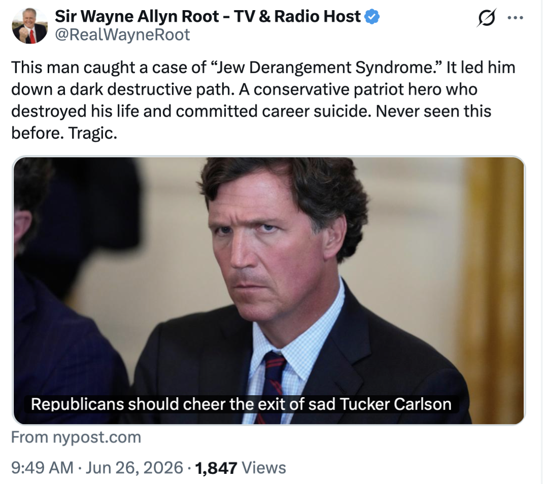Click the tweet body text to expand post
Screen dimensions: 543x484
(x=263, y=100)
